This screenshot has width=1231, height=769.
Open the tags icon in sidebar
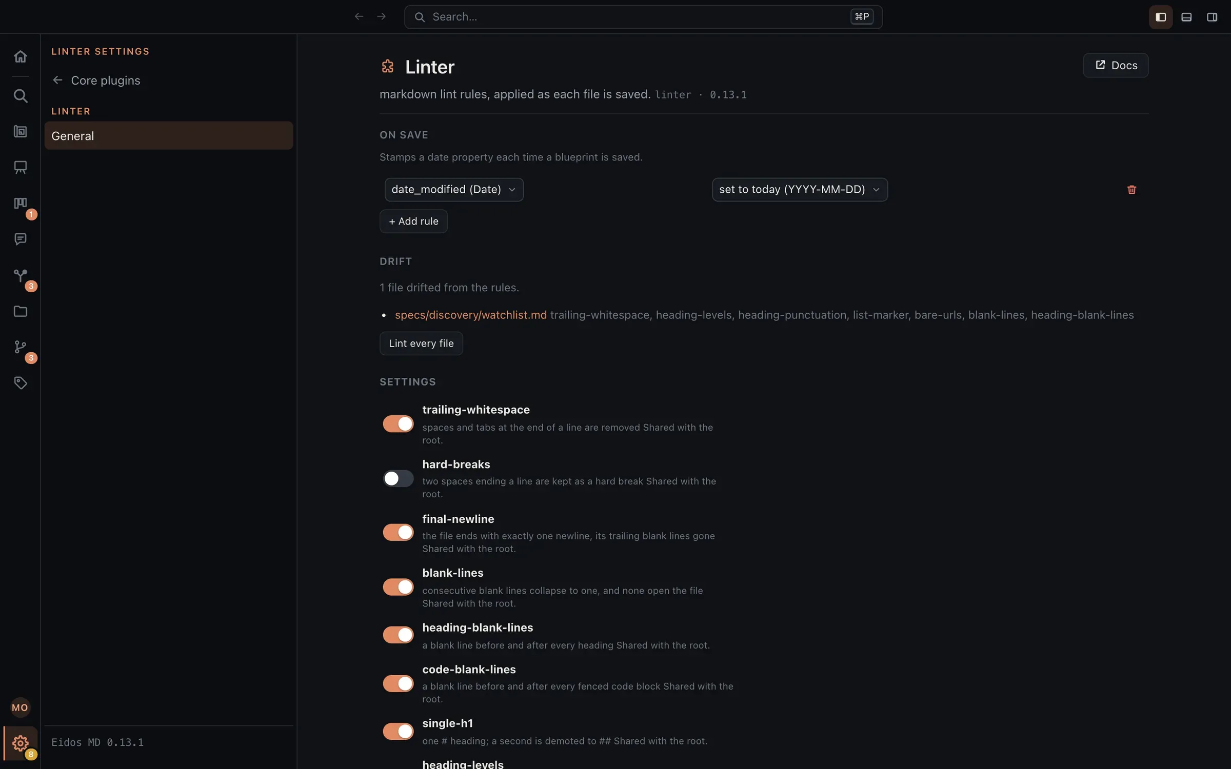[20, 383]
